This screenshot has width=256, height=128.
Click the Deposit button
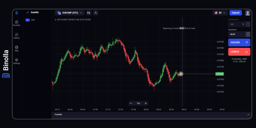tap(235, 13)
